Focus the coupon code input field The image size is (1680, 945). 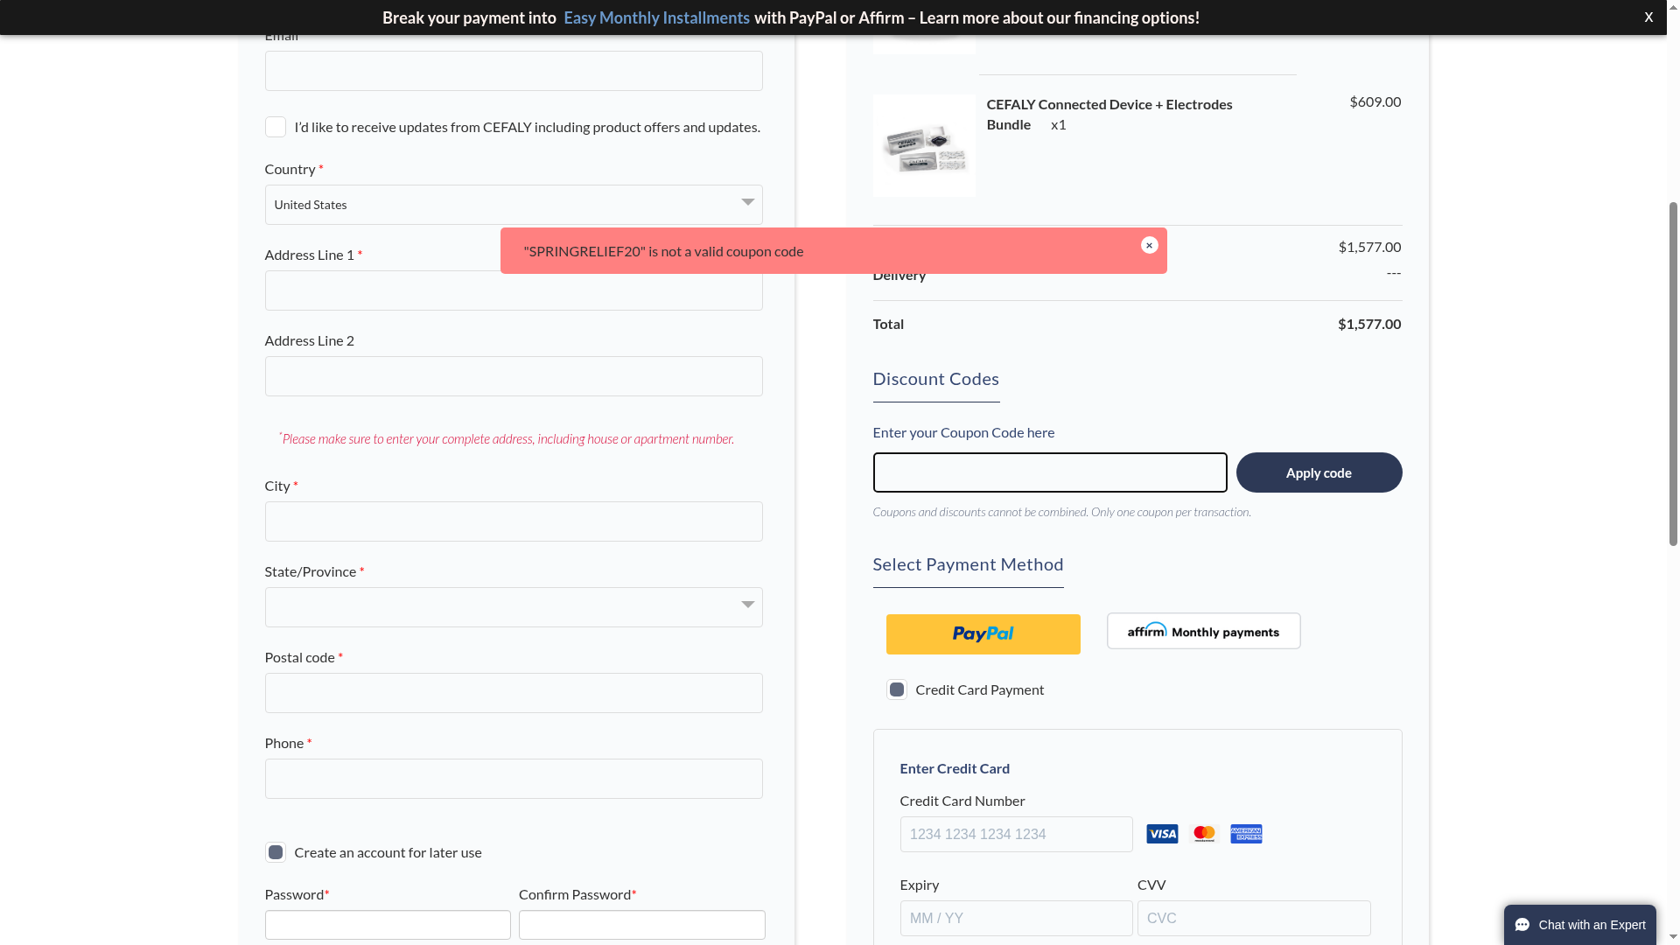pos(1049,472)
